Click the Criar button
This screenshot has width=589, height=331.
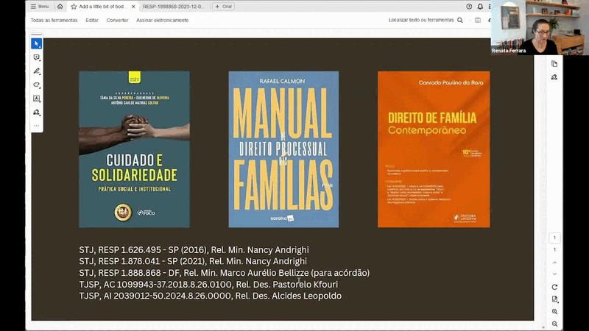[x=224, y=7]
